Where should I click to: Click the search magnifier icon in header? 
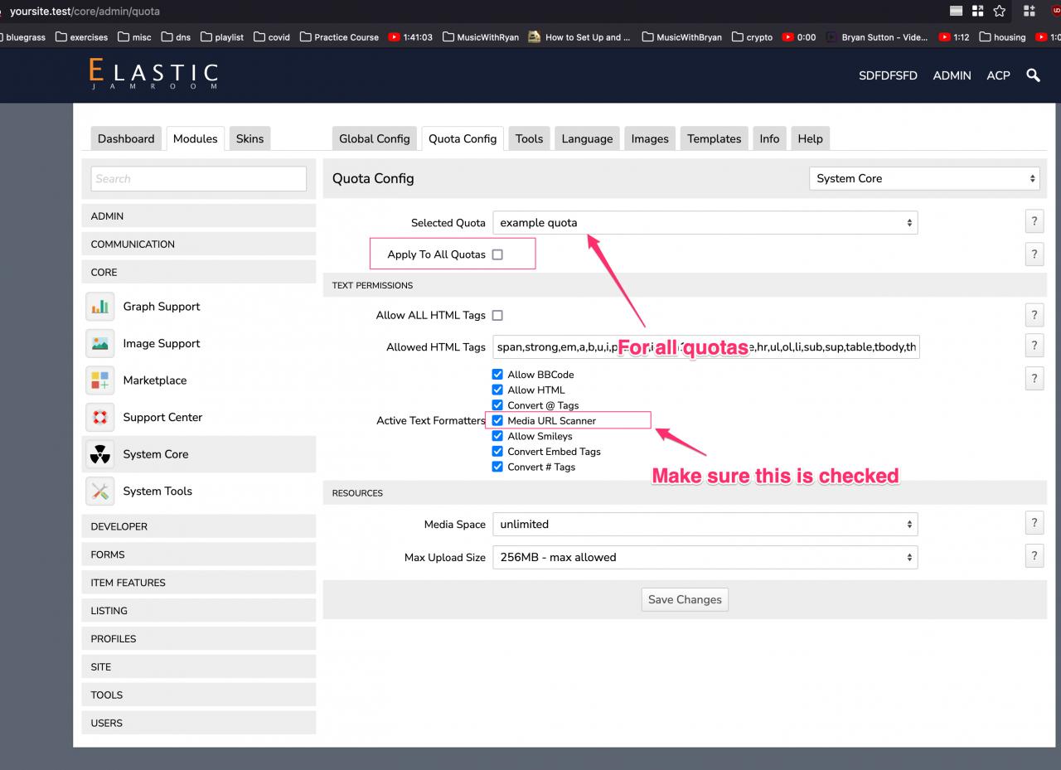tap(1033, 75)
